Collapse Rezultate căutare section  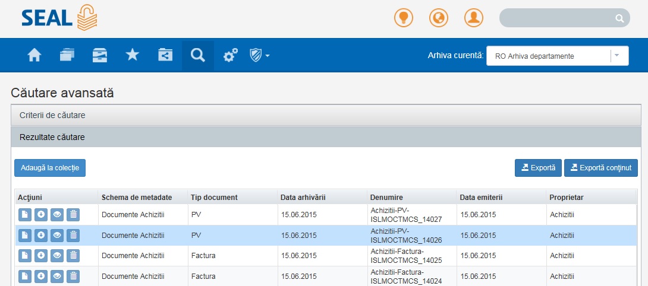click(x=326, y=137)
